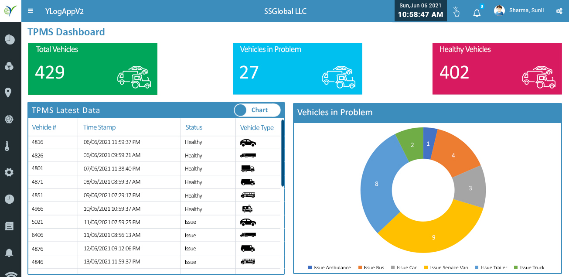Click the Vehicle # column header
The image size is (569, 277).
[44, 127]
